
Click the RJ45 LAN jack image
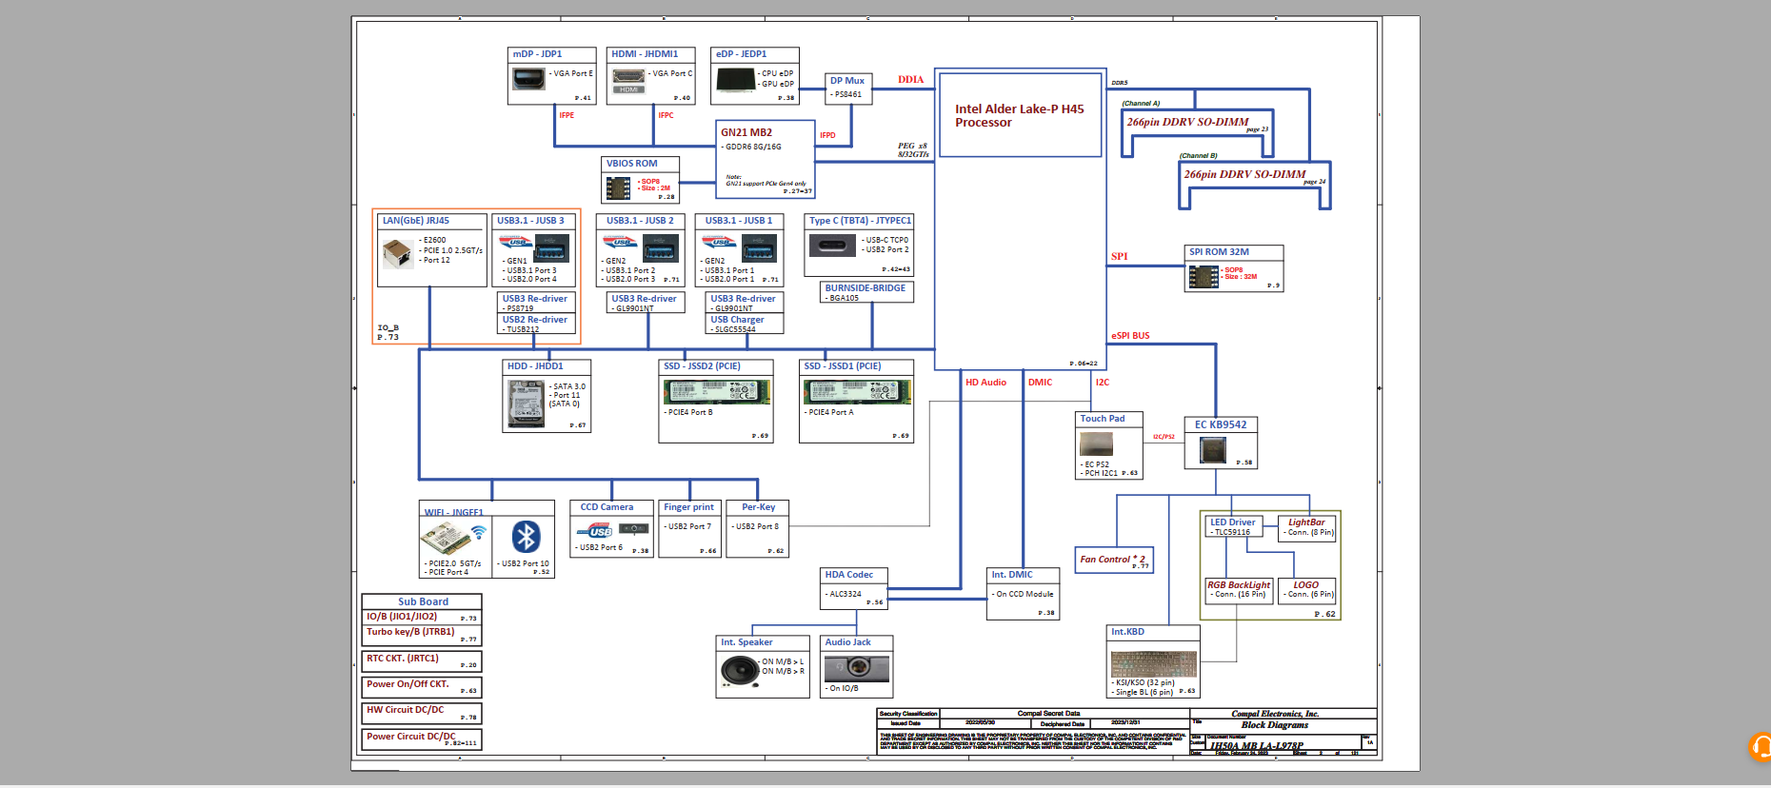click(x=397, y=252)
